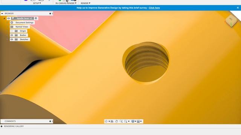The image size is (241, 135).
Task: Select the Look At navigation tool
Action: (x=112, y=121)
